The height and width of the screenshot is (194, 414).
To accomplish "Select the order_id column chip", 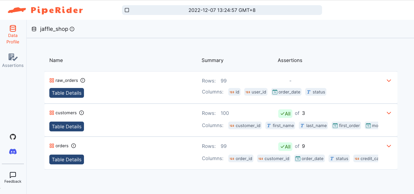I will tap(241, 159).
